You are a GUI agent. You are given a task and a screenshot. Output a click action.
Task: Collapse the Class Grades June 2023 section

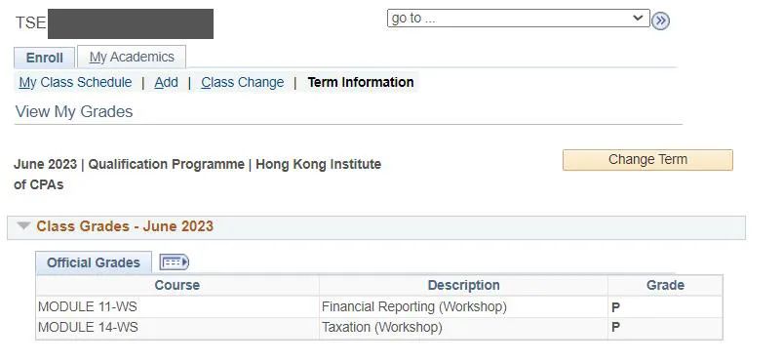coord(23,226)
